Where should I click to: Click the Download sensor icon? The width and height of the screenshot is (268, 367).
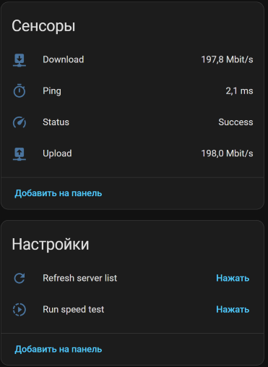[20, 60]
